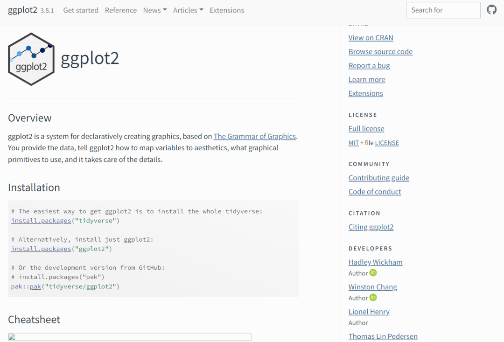Open the Code of conduct link

tap(375, 192)
